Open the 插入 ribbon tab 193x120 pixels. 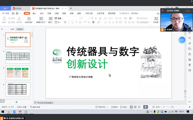(x=34, y=13)
